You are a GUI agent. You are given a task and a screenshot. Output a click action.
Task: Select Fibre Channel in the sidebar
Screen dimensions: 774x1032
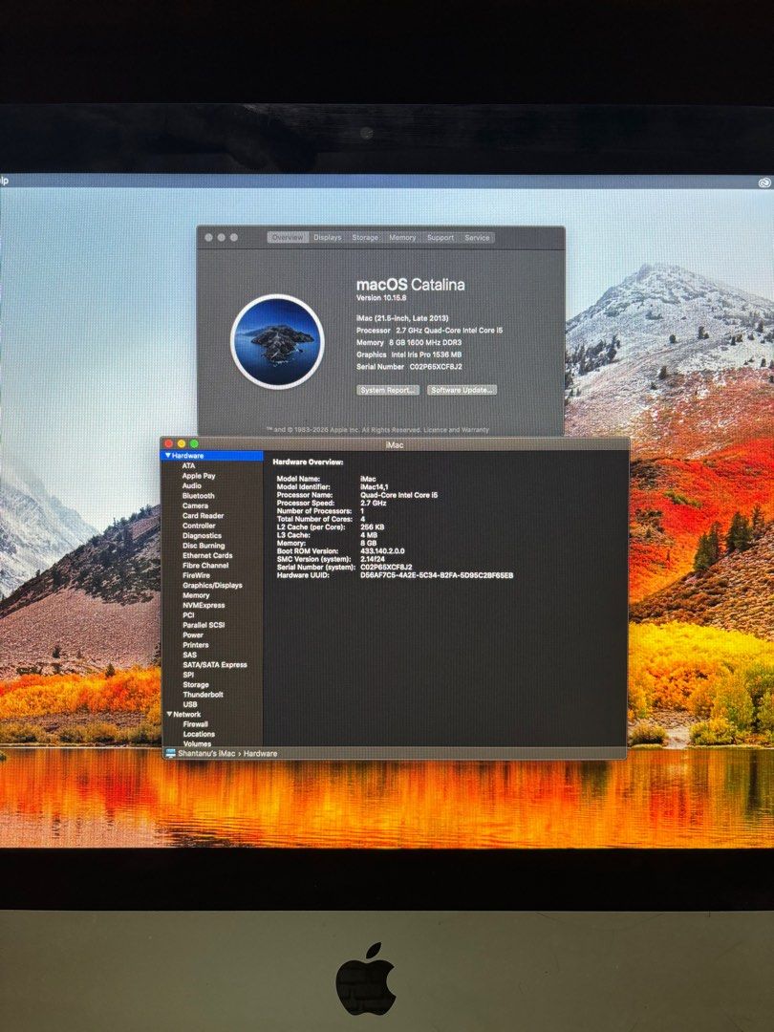pyautogui.click(x=206, y=565)
